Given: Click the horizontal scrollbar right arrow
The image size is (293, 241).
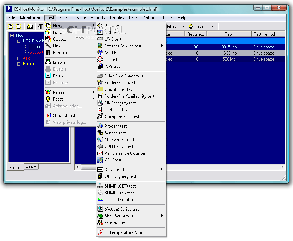Looking at the screenshot, I should point(282,167).
